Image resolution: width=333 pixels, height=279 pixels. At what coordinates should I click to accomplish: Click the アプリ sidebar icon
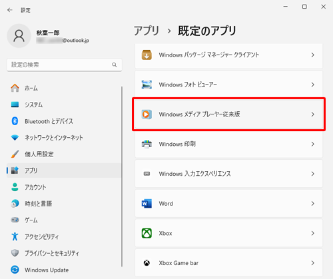(x=15, y=170)
